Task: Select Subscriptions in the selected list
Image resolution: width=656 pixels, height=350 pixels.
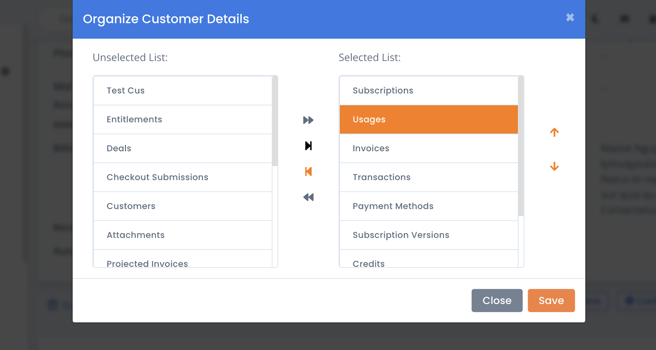Action: (428, 90)
